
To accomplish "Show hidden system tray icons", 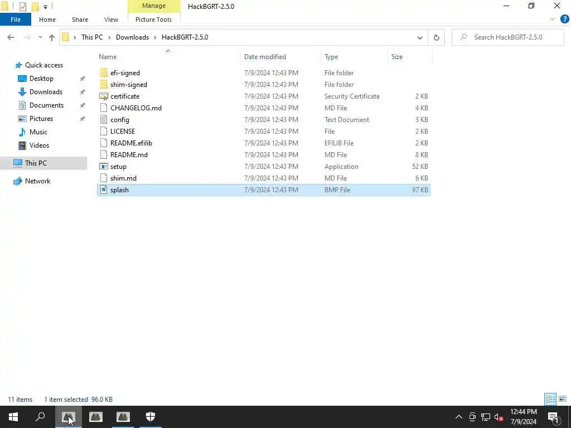I will pos(459,417).
